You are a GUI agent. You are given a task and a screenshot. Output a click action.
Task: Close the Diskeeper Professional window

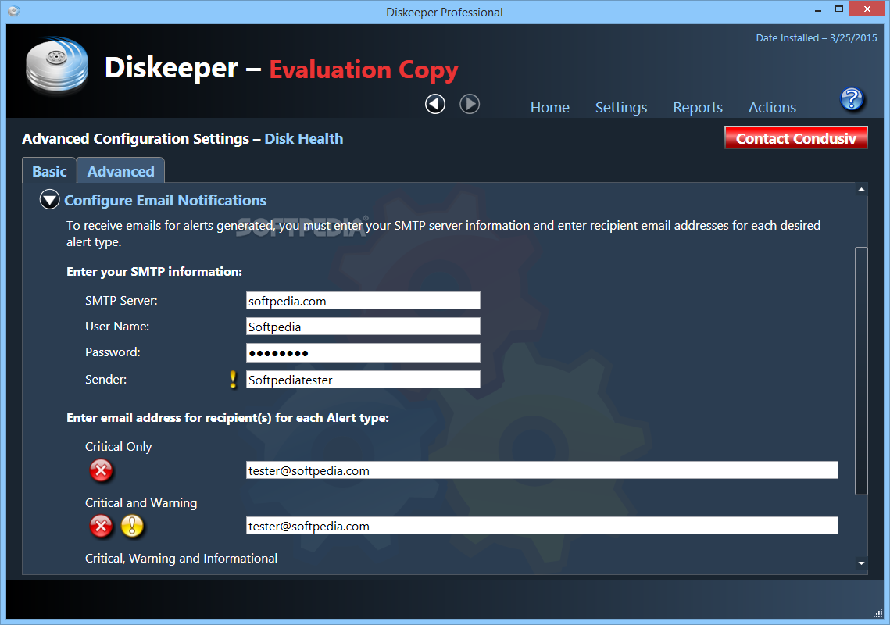867,9
